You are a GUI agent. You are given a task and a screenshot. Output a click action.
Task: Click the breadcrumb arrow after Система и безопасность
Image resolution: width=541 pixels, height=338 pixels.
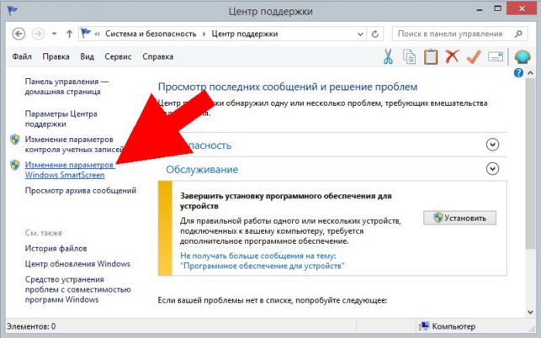204,34
